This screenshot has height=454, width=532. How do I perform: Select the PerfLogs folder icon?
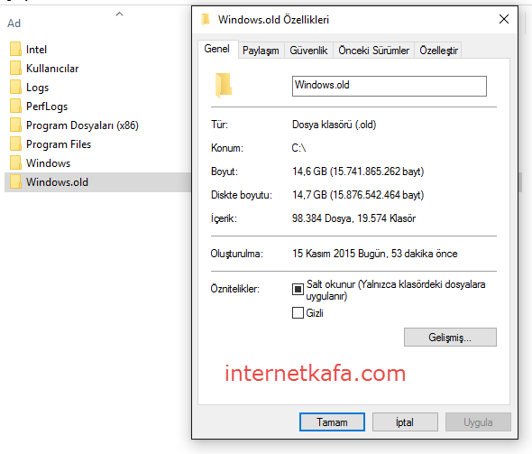tap(15, 107)
